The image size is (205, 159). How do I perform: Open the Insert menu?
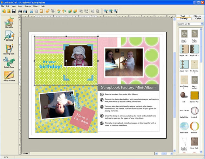tap(20, 6)
